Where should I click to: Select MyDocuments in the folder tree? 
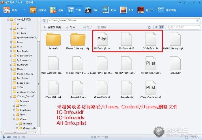[x=22, y=60]
